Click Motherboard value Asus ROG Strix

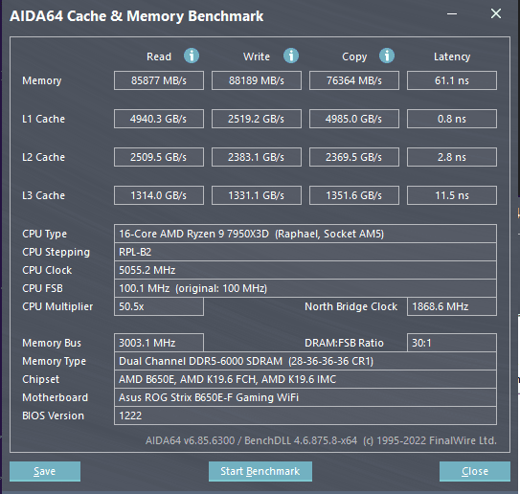click(x=305, y=397)
